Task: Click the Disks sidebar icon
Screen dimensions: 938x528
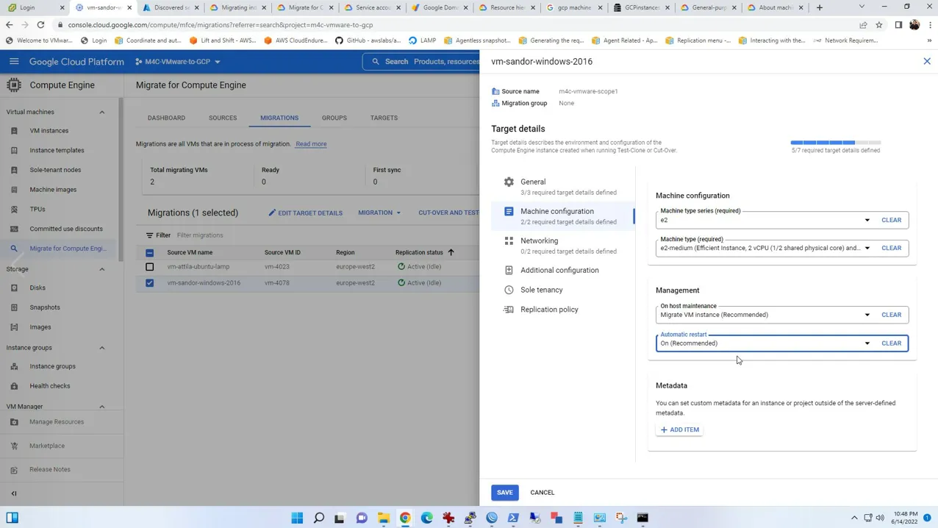Action: 14,288
